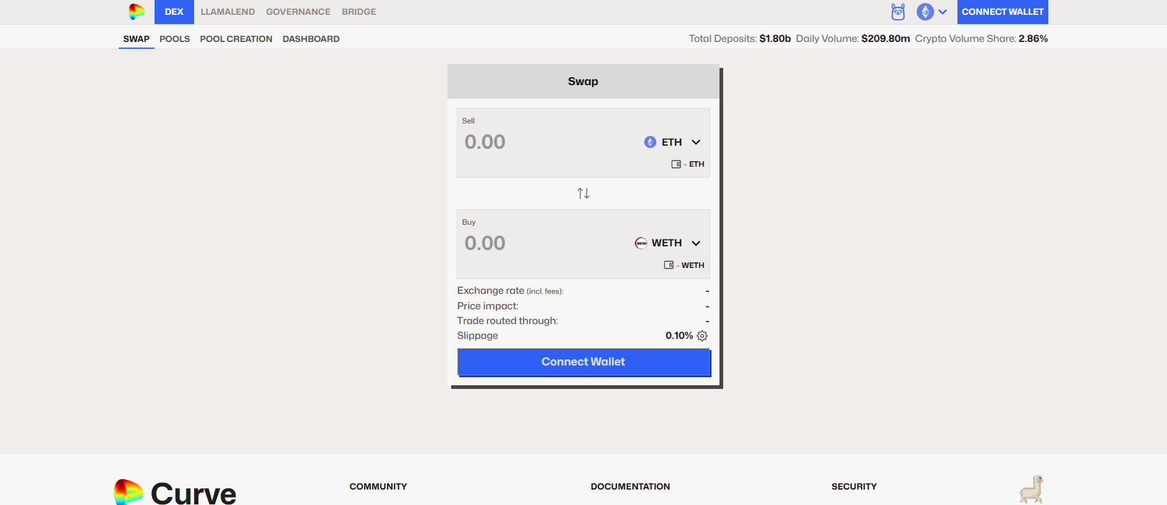
Task: Click the Exchange rate label
Action: (x=511, y=291)
